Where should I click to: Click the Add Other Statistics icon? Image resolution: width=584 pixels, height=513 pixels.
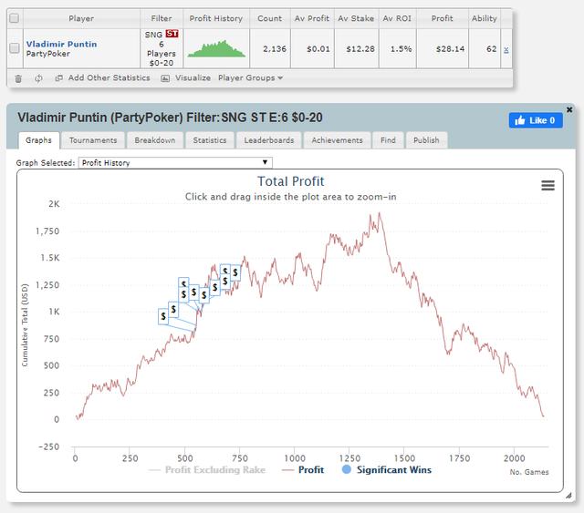click(58, 78)
